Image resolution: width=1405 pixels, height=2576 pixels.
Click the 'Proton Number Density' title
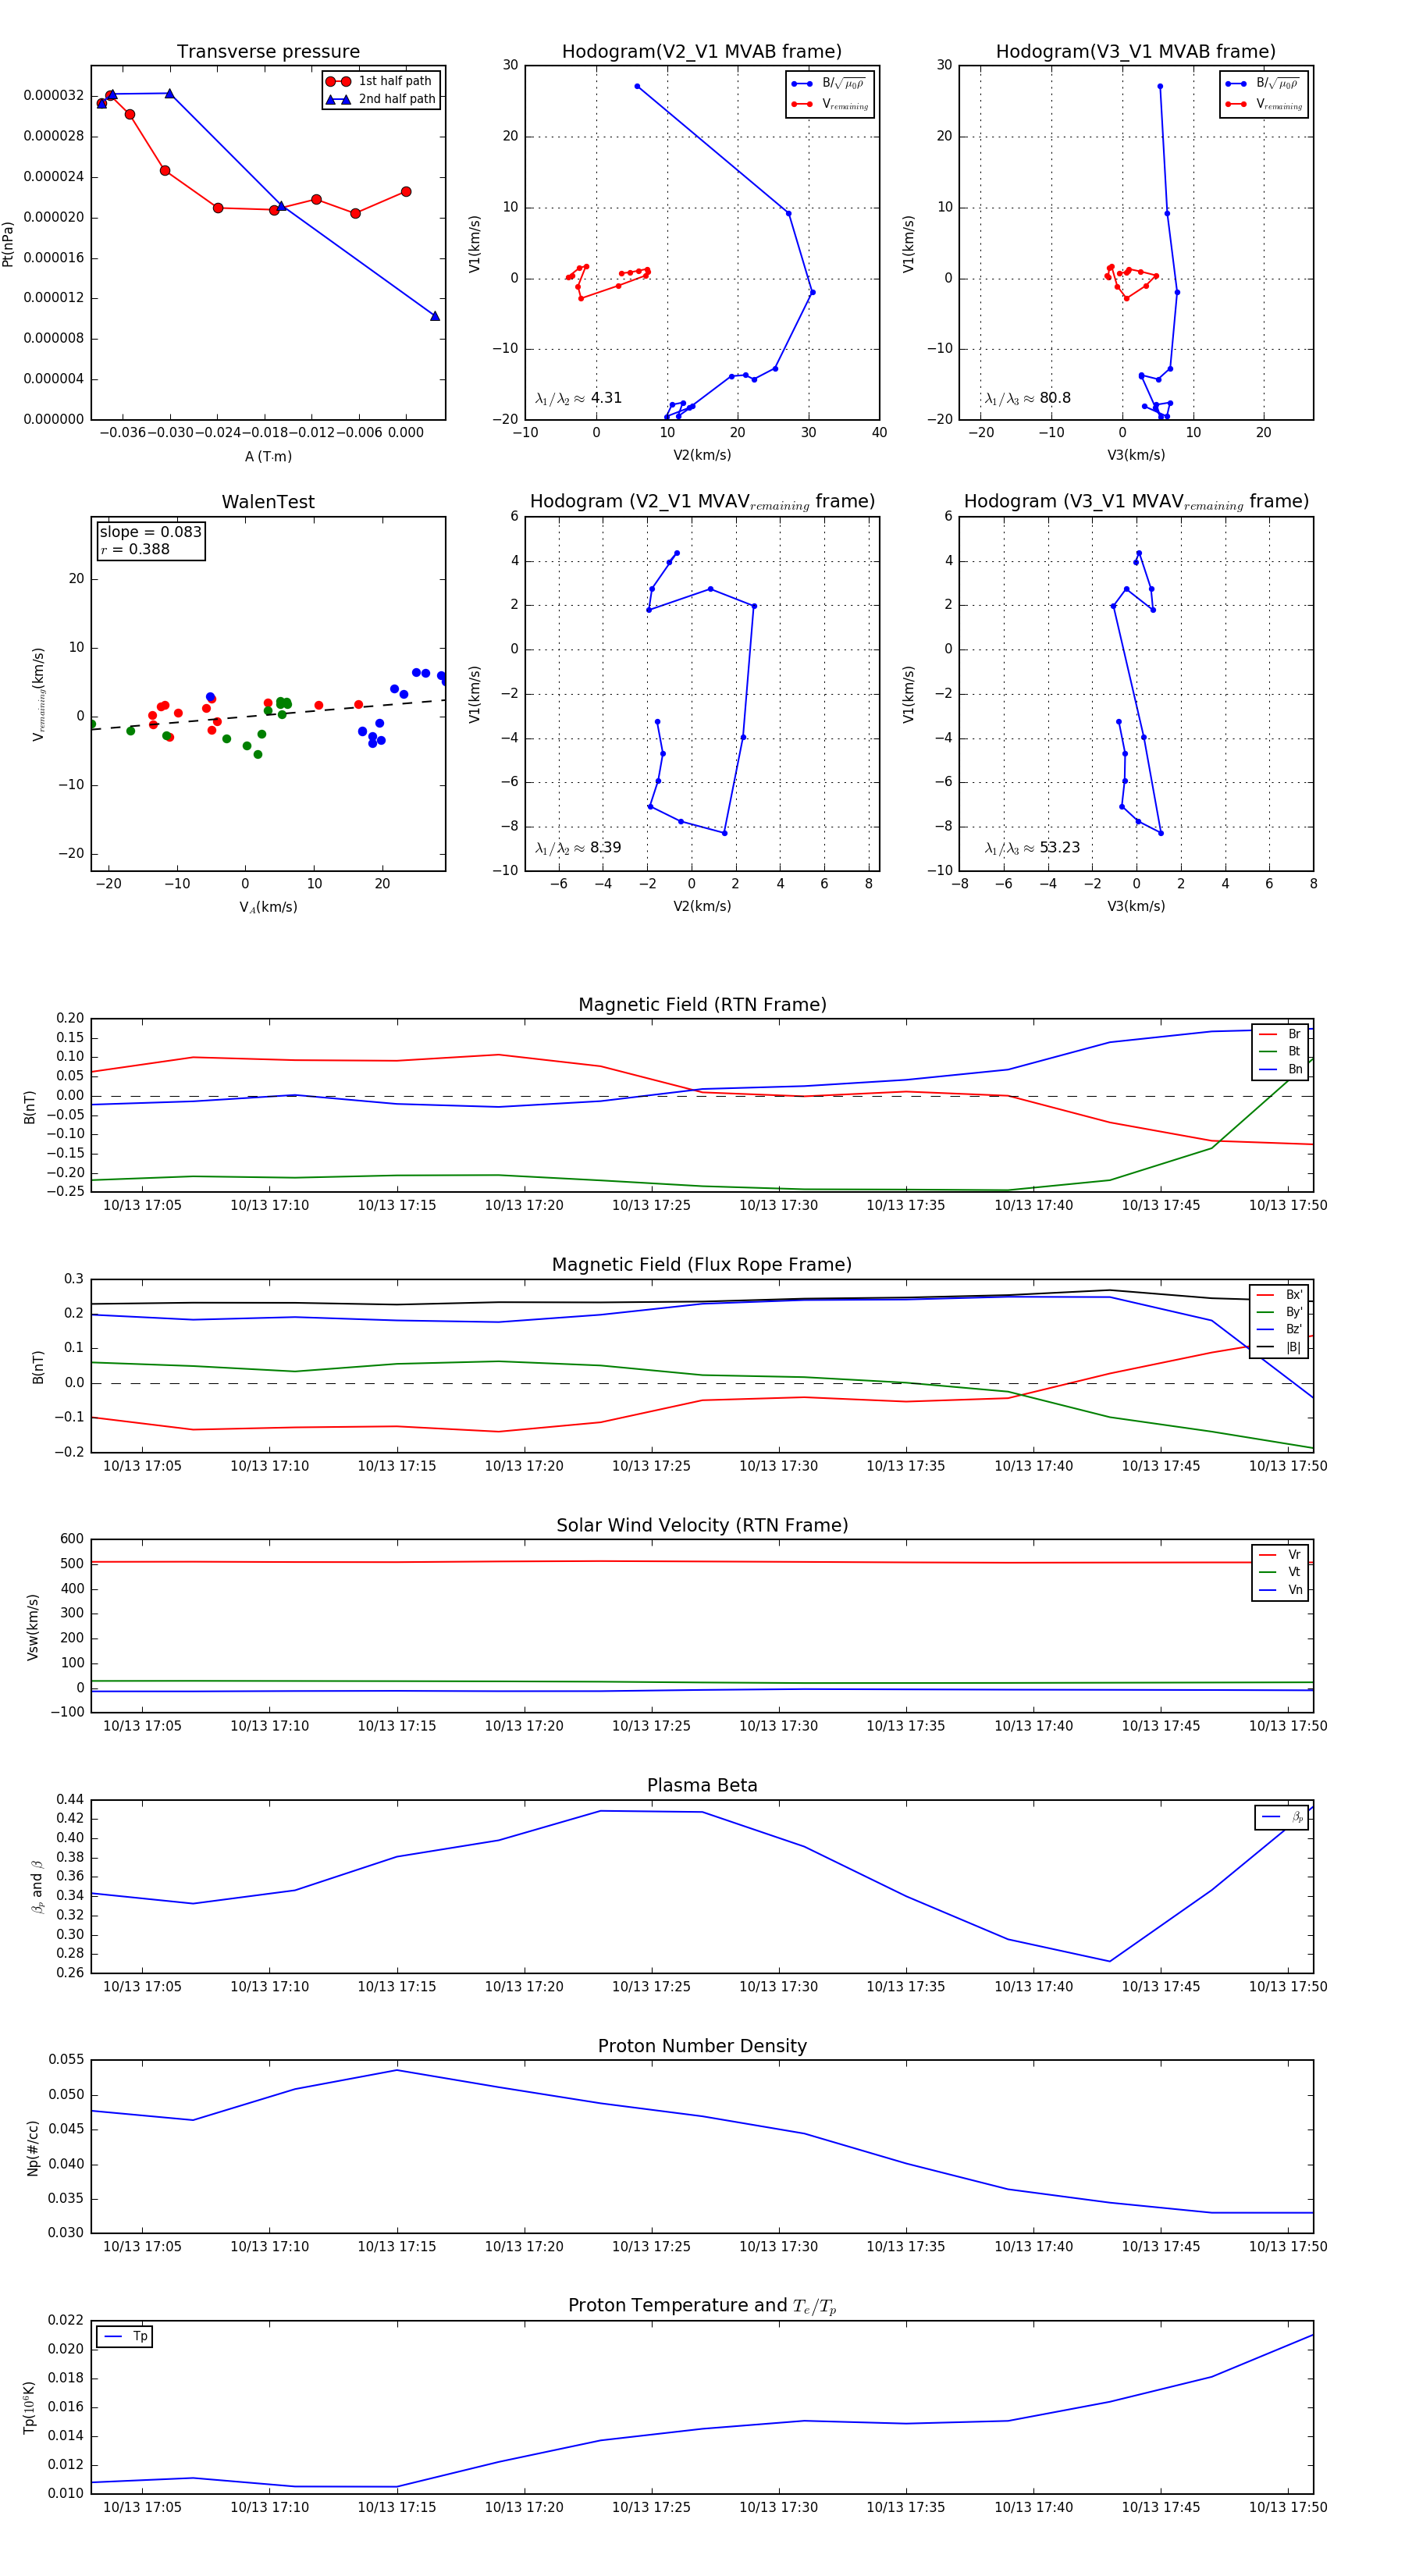[702, 2046]
